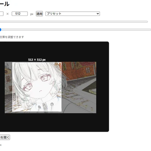Click the を開く open button

(5, 137)
